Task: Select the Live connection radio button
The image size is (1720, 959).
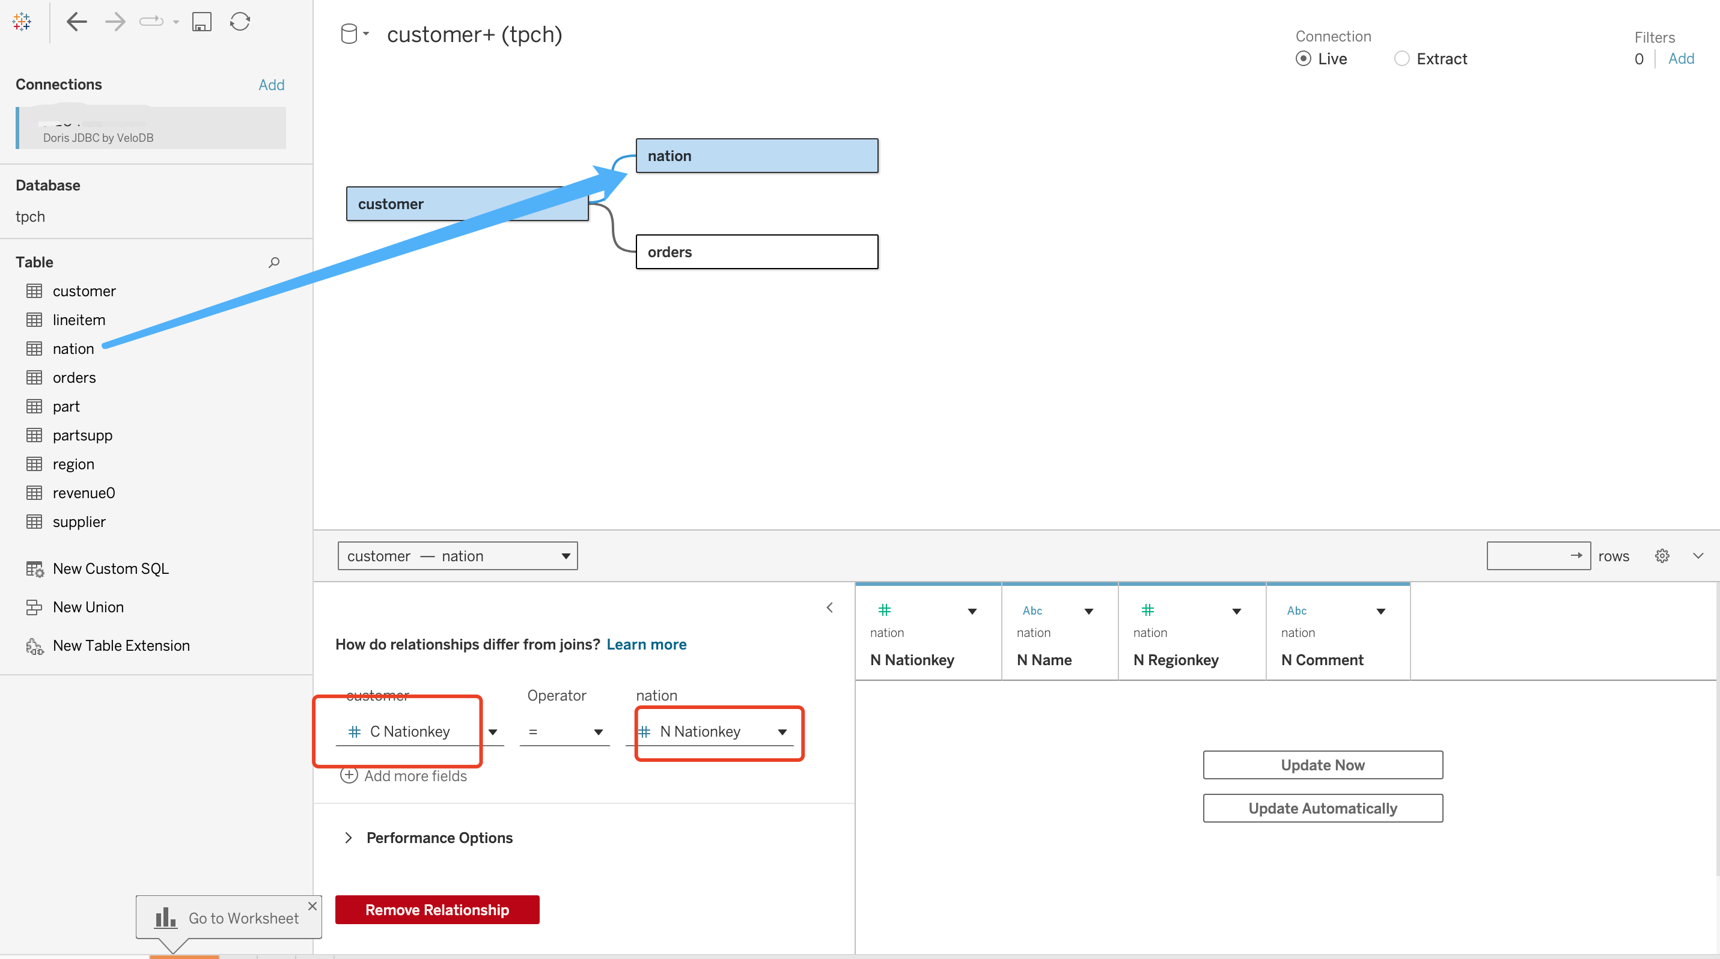Action: click(1303, 59)
